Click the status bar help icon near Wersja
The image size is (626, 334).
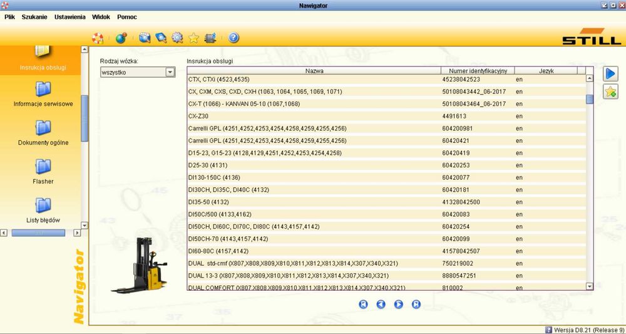548,330
